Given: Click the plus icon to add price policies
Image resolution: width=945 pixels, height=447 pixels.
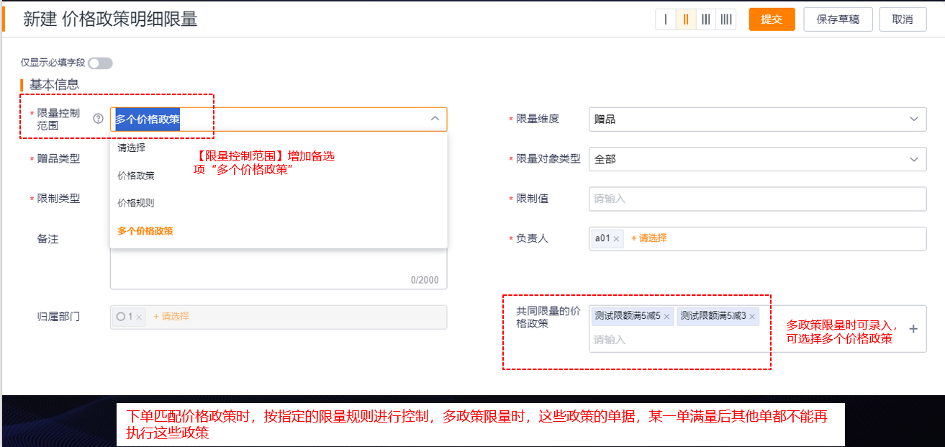Looking at the screenshot, I should (914, 328).
